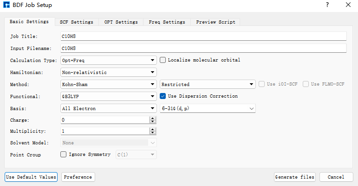Image resolution: width=358 pixels, height=186 pixels.
Task: Click the Use Default Values button
Action: (31, 177)
